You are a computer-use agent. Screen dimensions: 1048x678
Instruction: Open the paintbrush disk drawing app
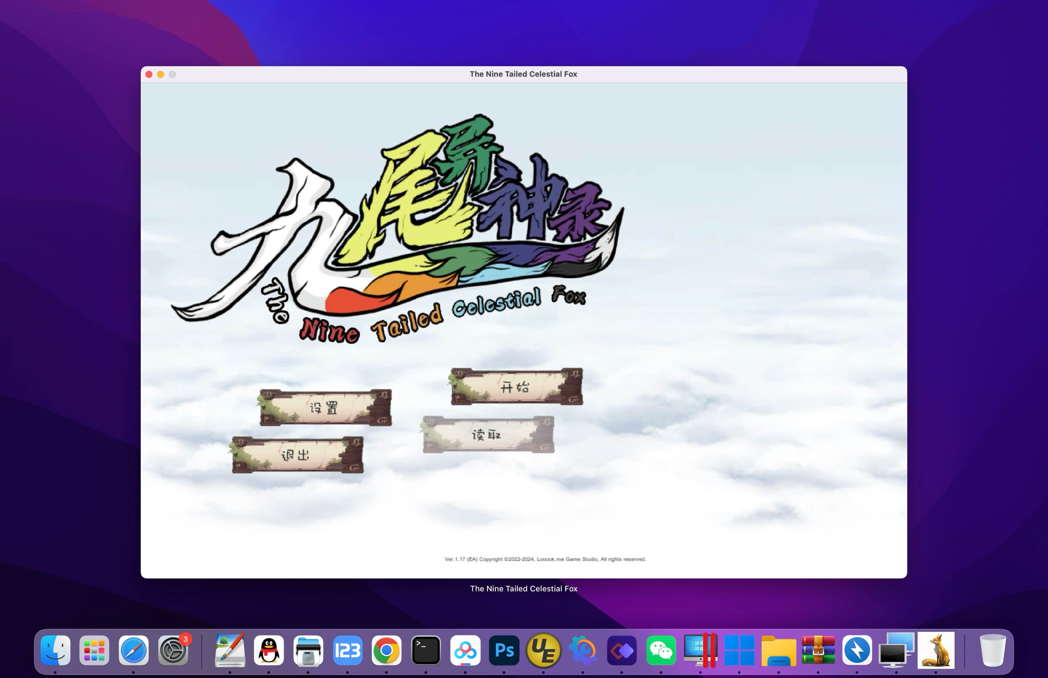point(230,650)
